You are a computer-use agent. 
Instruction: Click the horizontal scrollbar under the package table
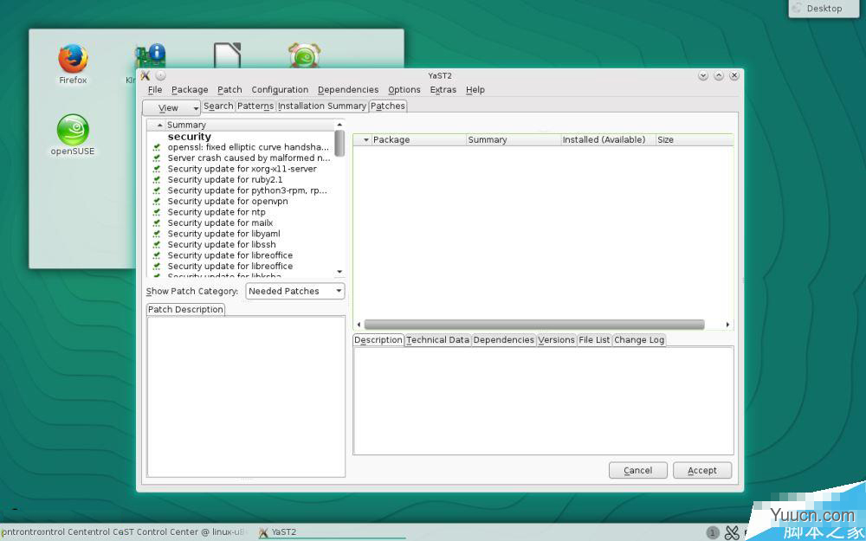point(533,325)
